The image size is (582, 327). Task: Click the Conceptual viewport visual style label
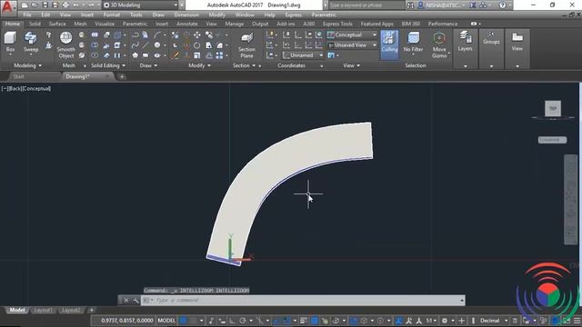click(x=36, y=89)
